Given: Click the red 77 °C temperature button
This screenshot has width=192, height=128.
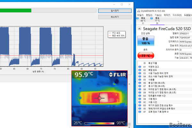Looking at the screenshot, I should [146, 56].
